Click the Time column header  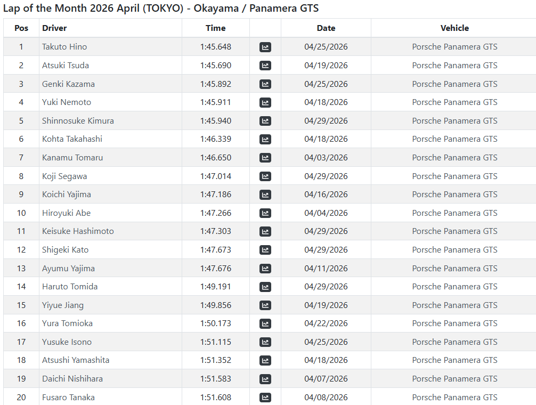216,28
